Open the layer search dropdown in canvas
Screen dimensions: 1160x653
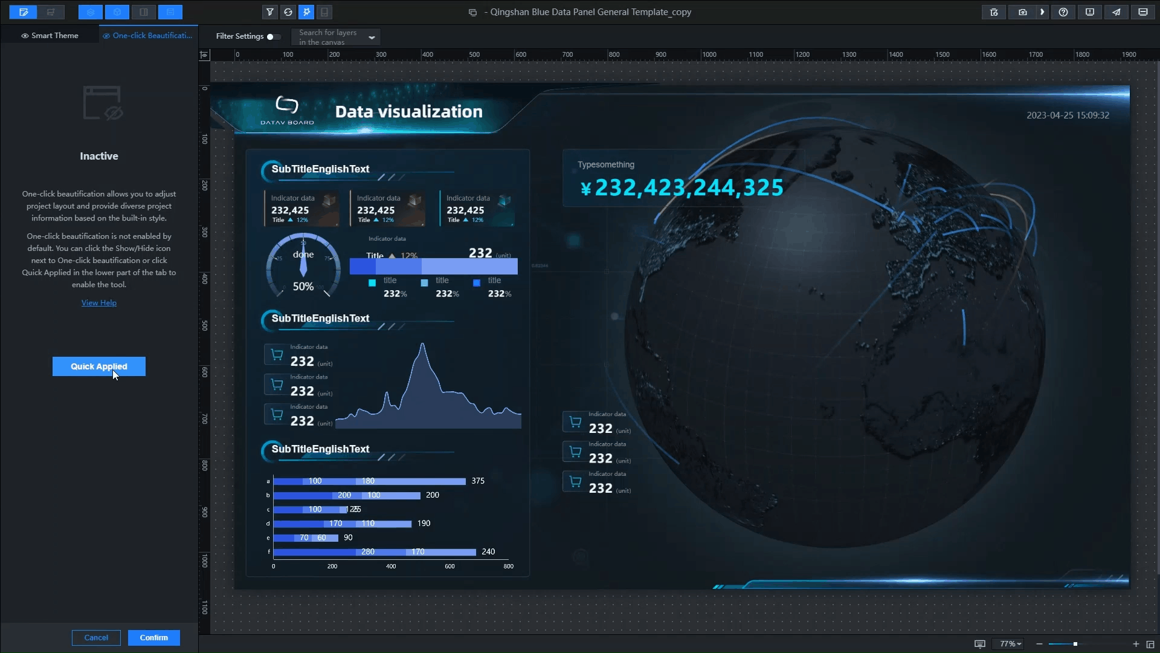(x=372, y=37)
